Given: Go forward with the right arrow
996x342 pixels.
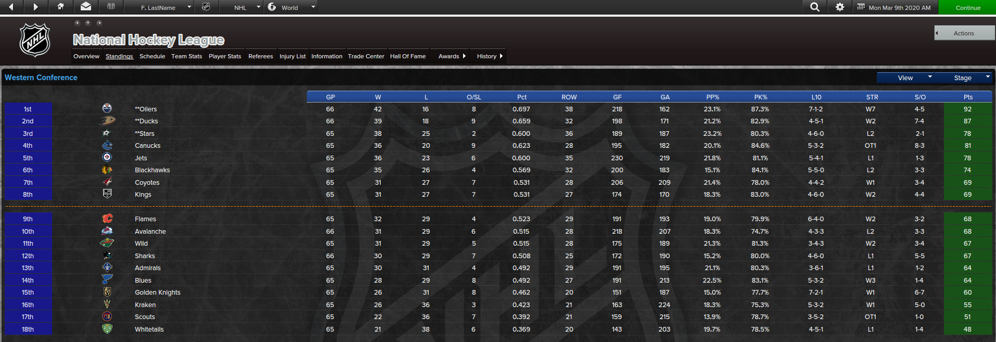Looking at the screenshot, I should pyautogui.click(x=35, y=7).
